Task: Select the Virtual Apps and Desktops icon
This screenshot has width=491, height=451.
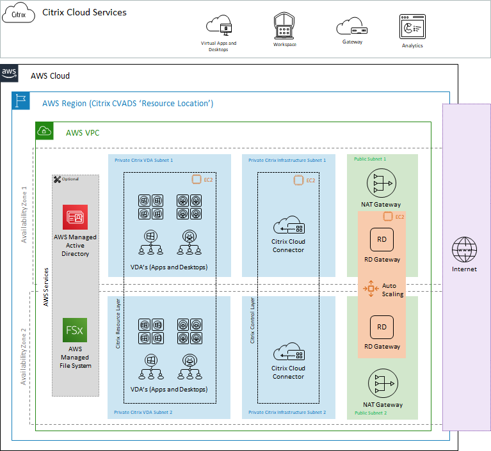Action: (x=218, y=26)
